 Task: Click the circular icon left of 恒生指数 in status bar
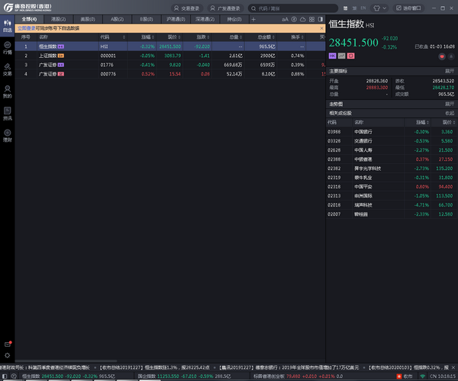(14, 376)
